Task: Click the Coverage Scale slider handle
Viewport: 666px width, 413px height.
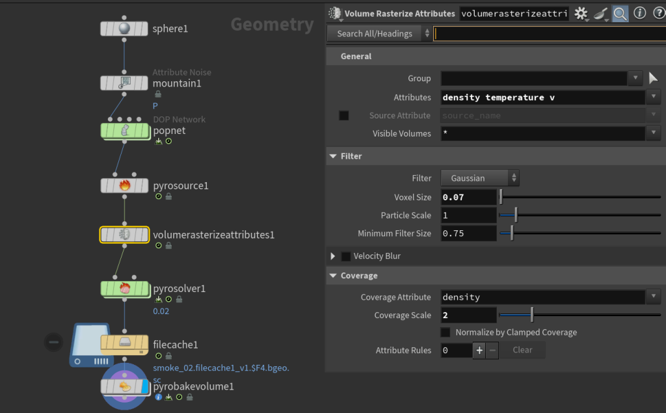Action: pyautogui.click(x=532, y=315)
